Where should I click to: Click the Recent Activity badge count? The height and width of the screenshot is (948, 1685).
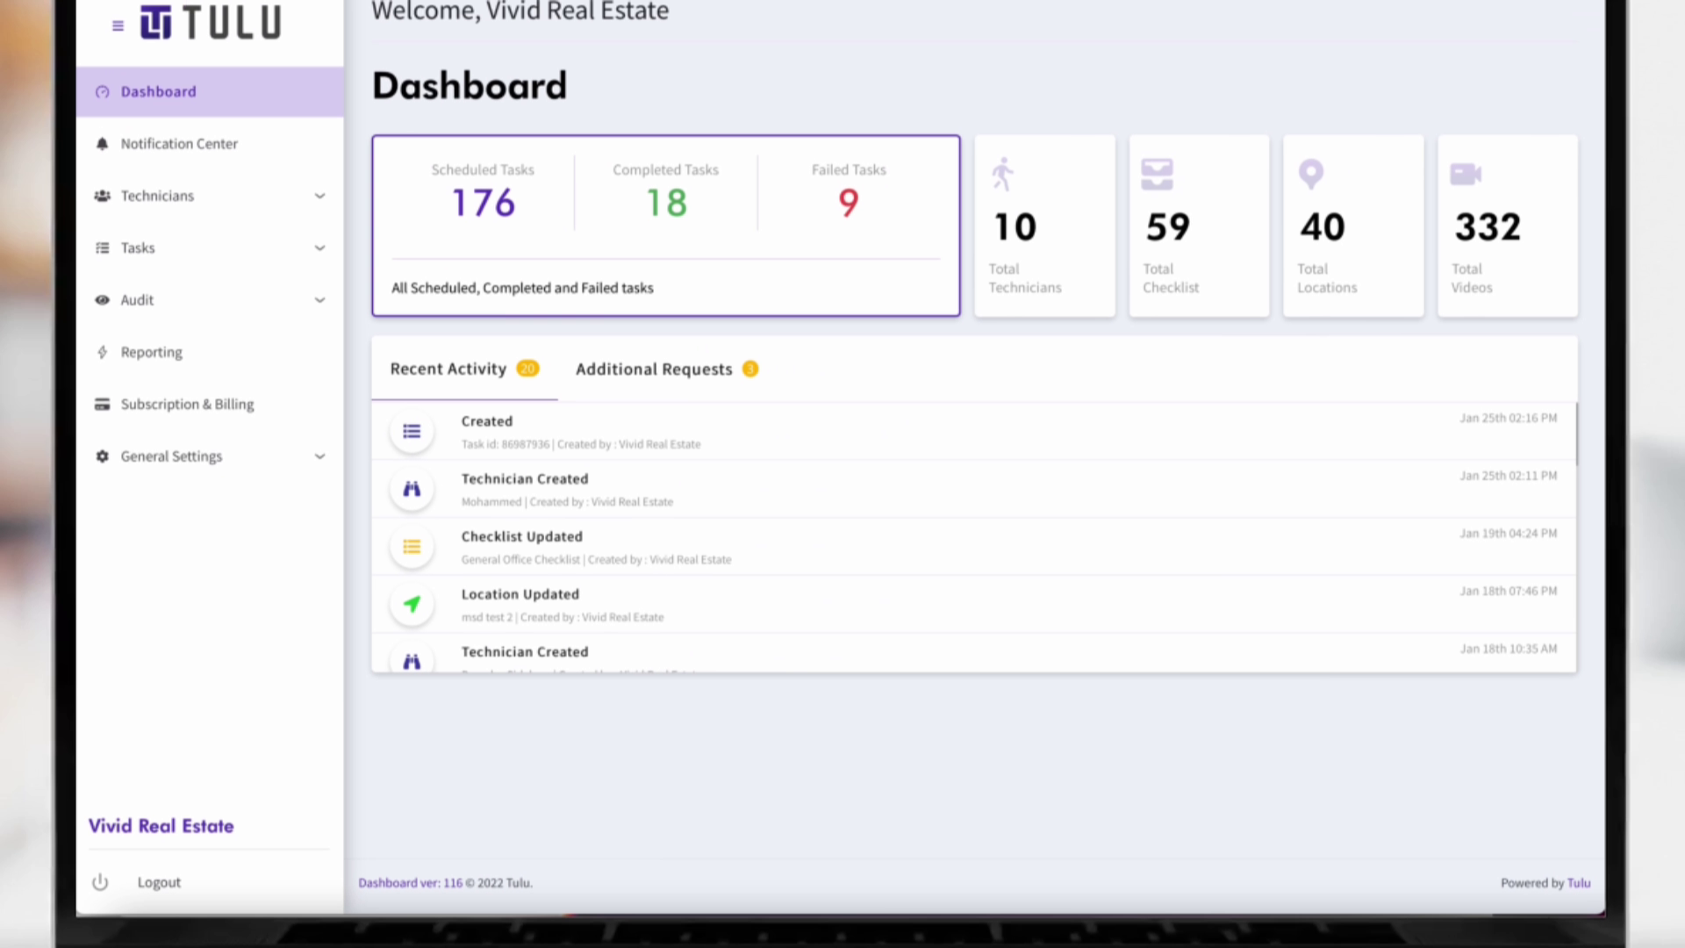527,369
